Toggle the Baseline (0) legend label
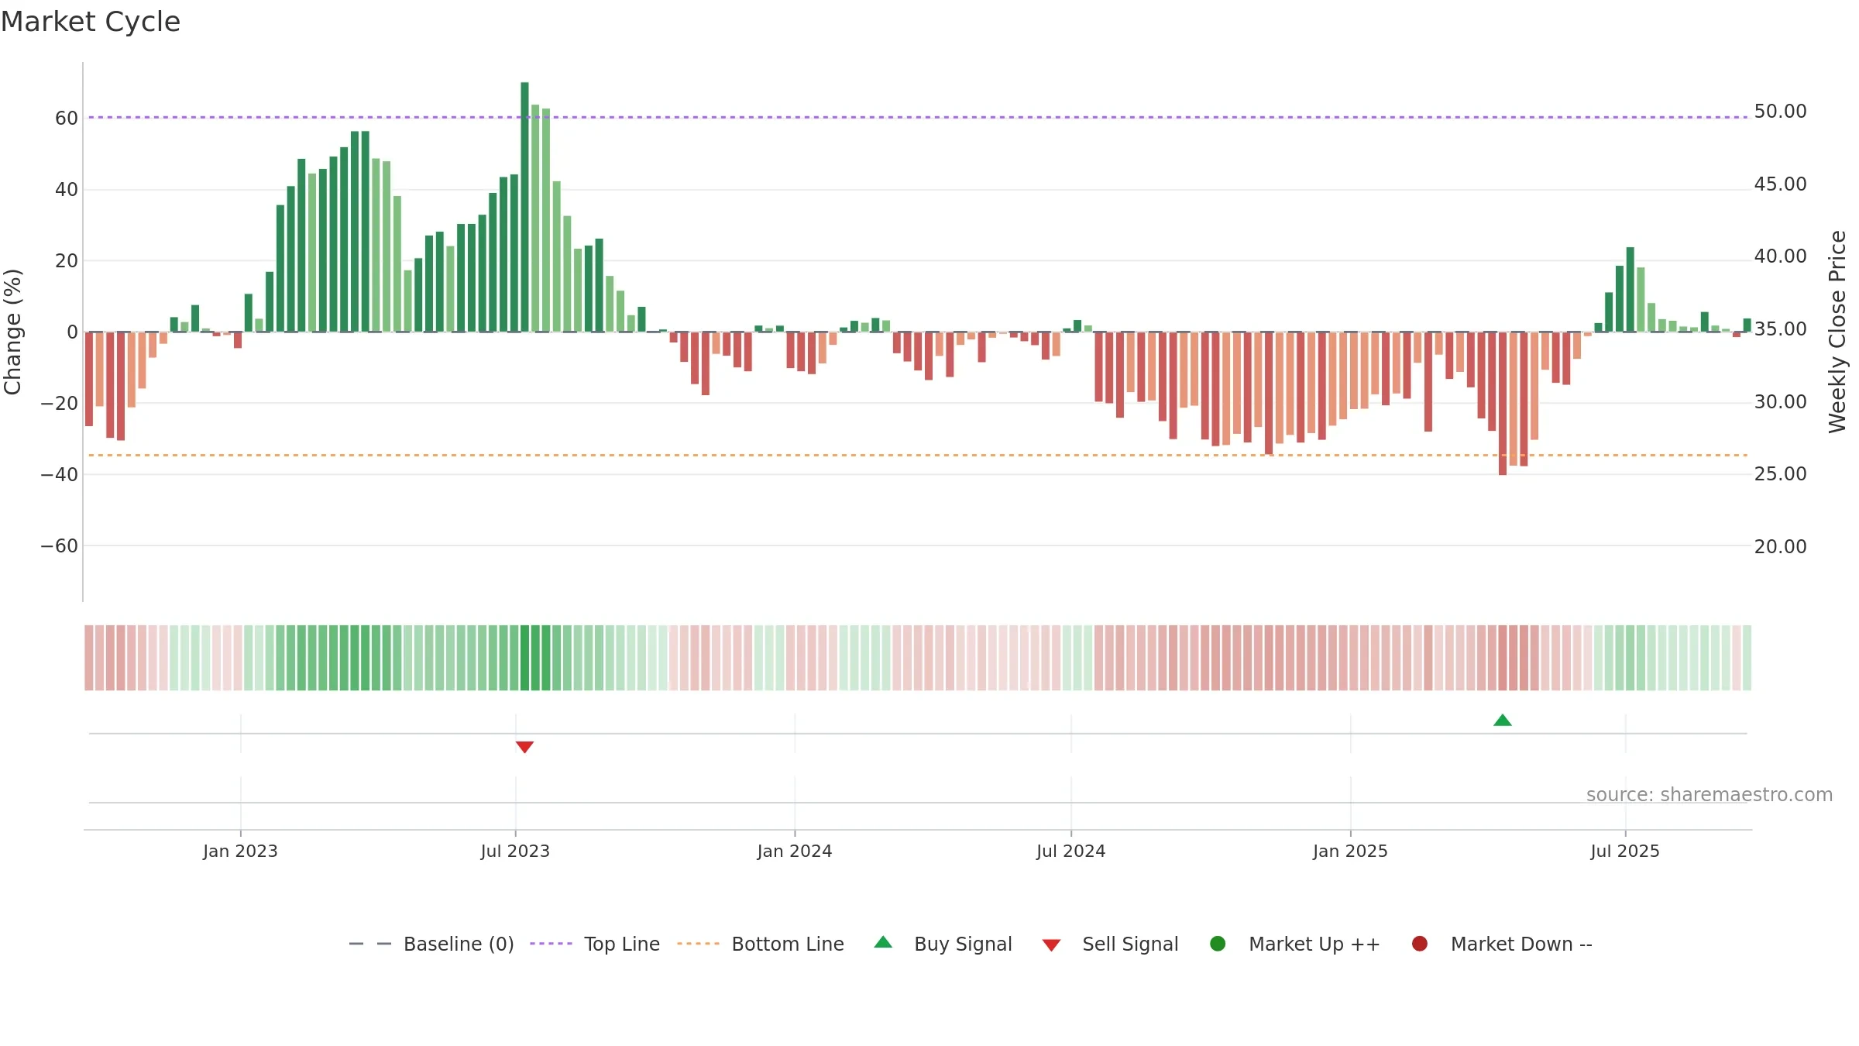 tap(459, 944)
